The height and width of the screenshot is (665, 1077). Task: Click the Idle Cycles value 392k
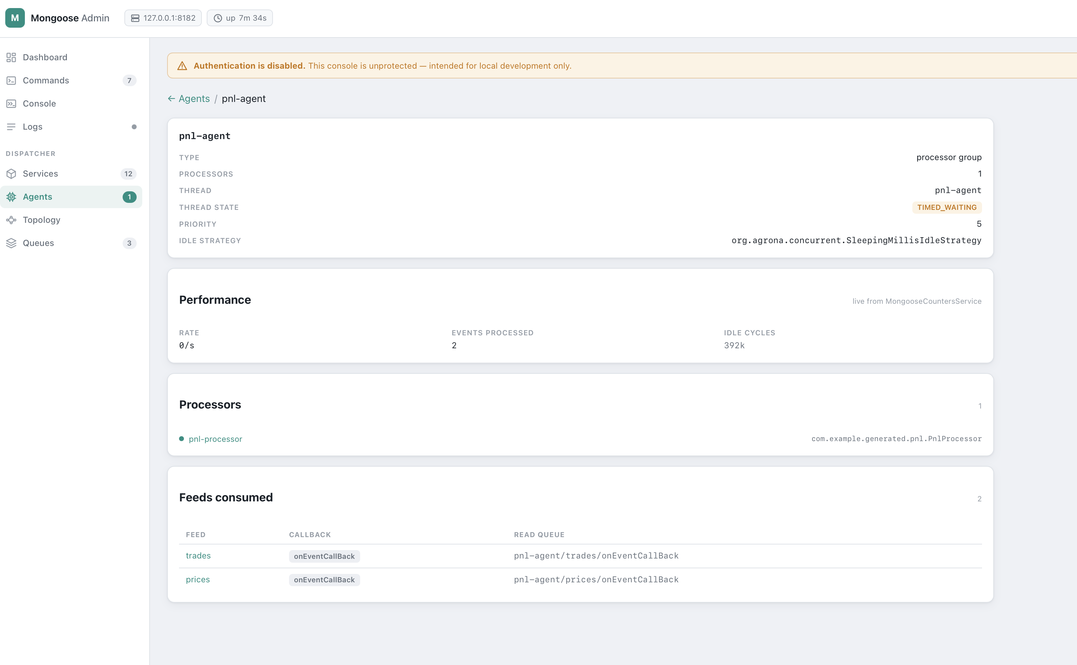734,345
